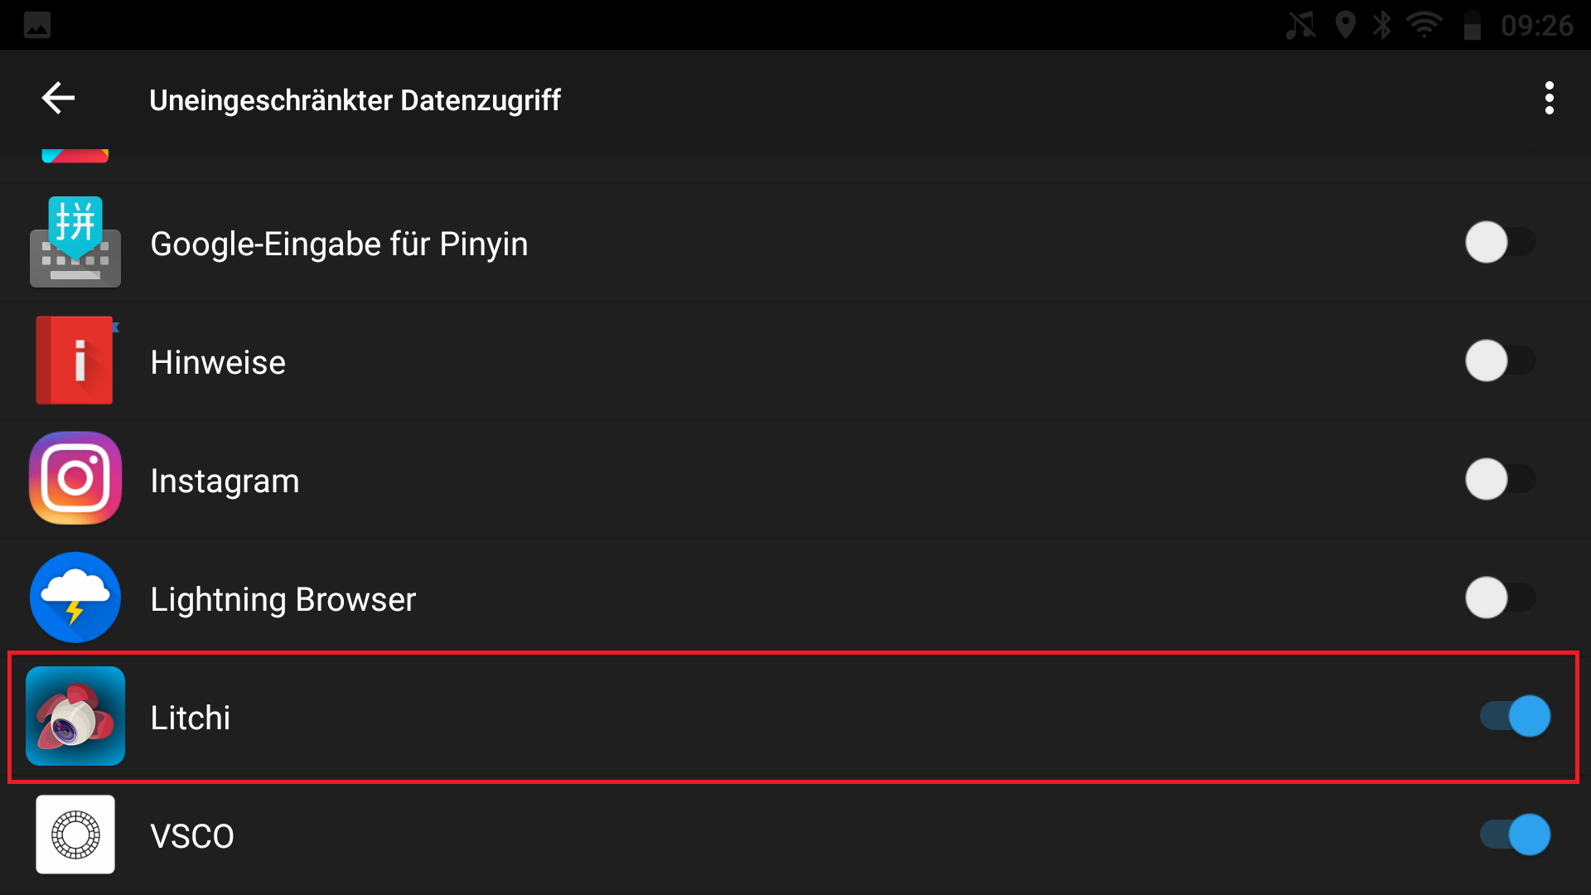Tap the red Hinweise app icon
This screenshot has height=895, width=1591.
75,360
